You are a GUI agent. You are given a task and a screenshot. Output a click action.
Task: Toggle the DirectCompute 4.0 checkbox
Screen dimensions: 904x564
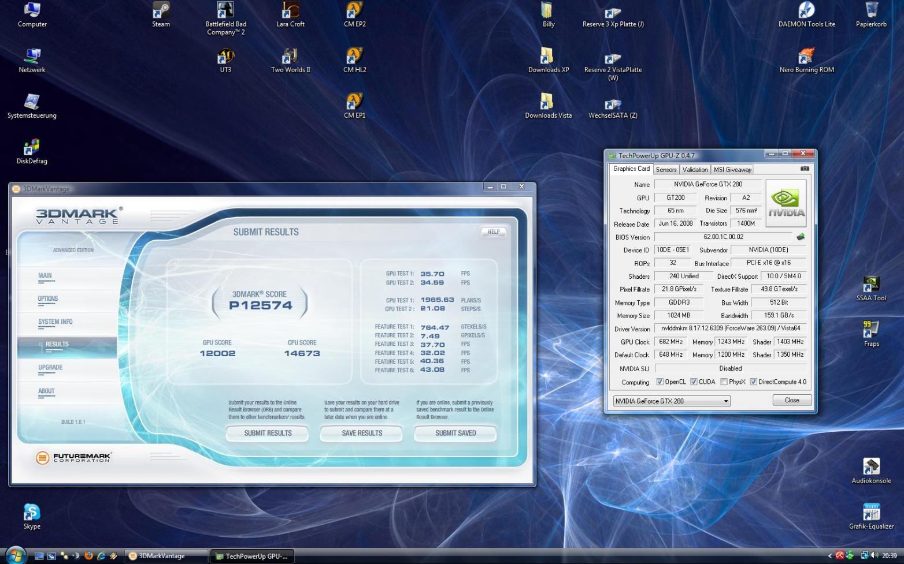point(753,382)
